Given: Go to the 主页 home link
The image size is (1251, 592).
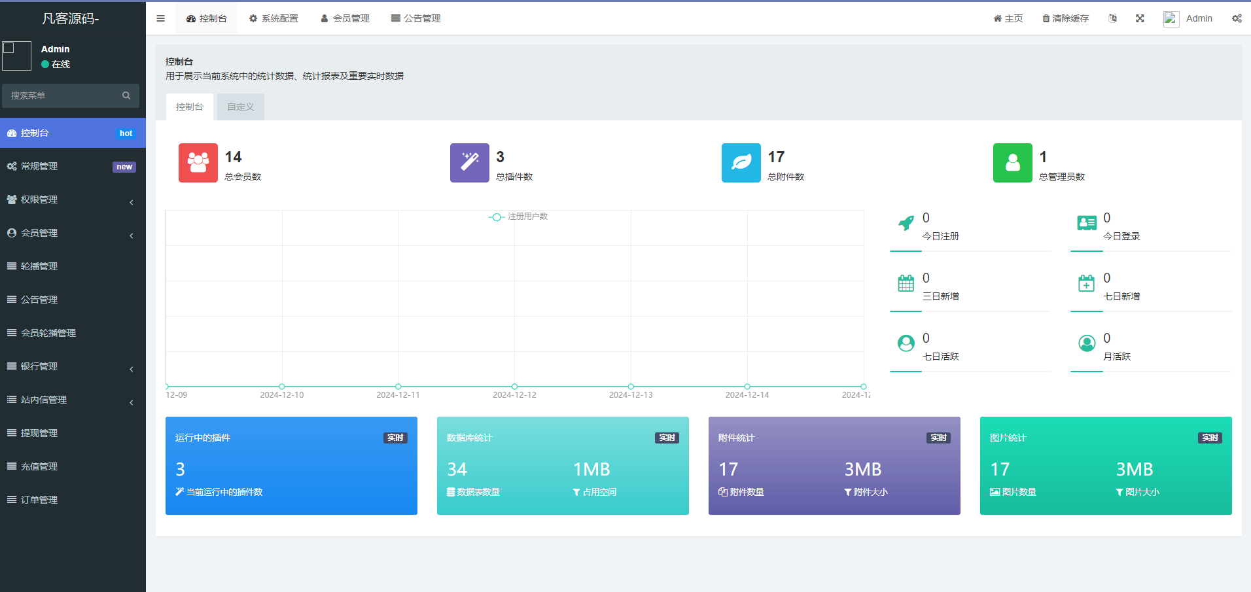Looking at the screenshot, I should click(1008, 18).
